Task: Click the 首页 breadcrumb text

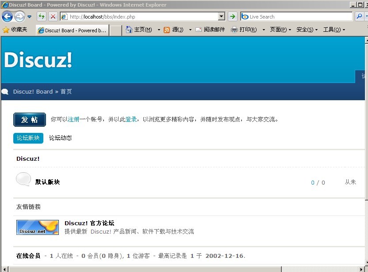Action: pyautogui.click(x=66, y=91)
